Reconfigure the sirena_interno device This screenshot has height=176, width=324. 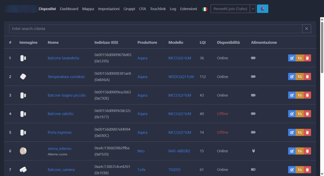coord(300,151)
